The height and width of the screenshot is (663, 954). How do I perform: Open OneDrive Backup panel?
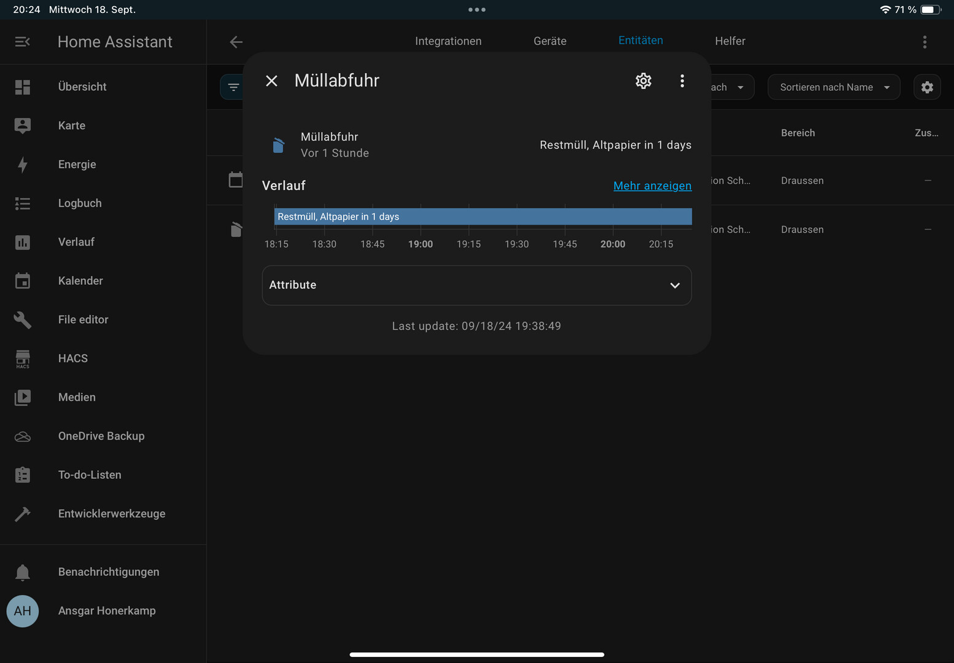tap(101, 436)
